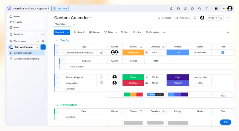This screenshot has width=239, height=131.
Task: Click the See plans button
Action: (x=60, y=9)
